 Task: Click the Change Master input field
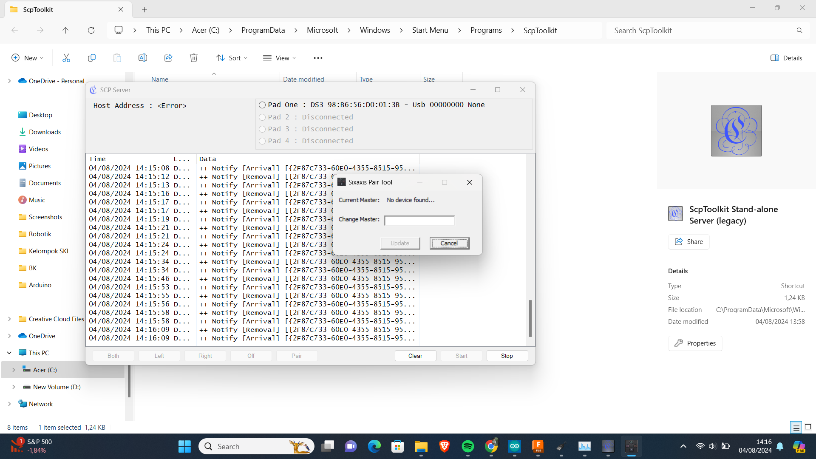(419, 220)
